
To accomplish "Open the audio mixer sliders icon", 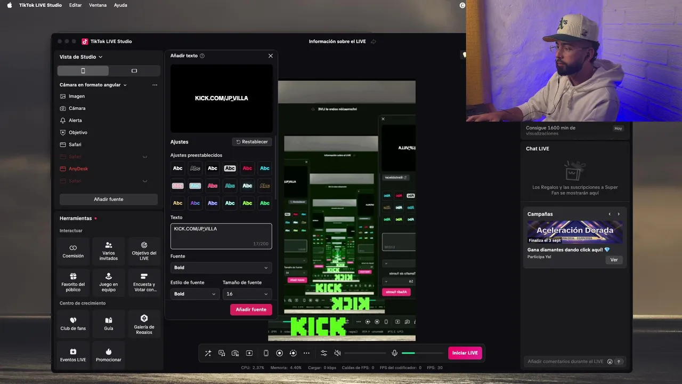I will point(324,353).
